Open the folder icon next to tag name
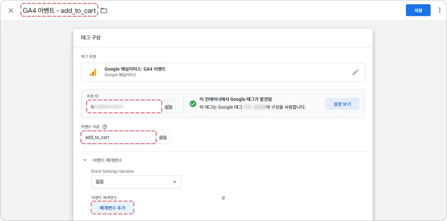This screenshot has width=447, height=221. 104,11
